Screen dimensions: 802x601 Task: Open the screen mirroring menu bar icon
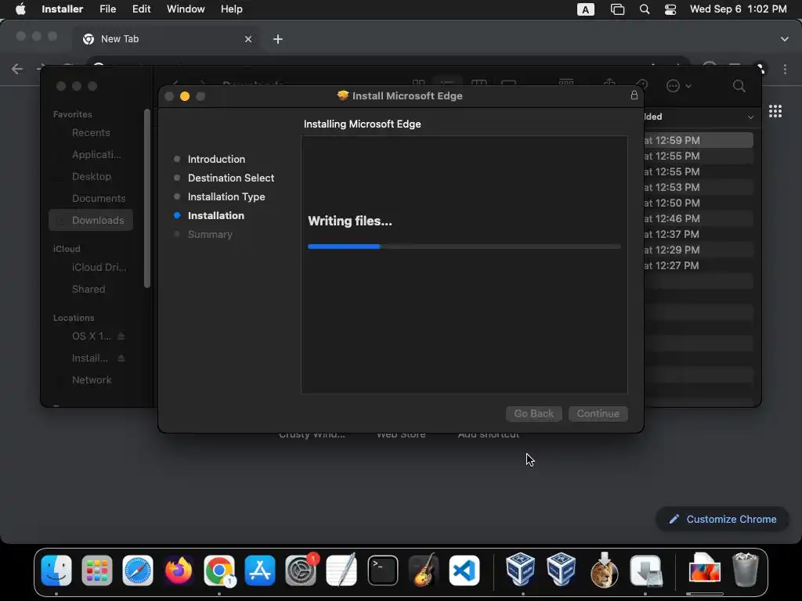[x=617, y=9]
